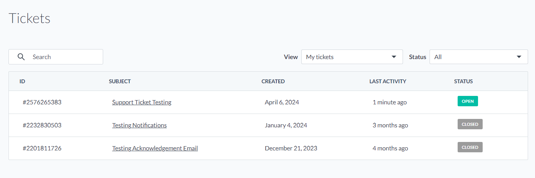Select ticket ID #2201811726
Screen dimensions: 535x178
click(42, 148)
